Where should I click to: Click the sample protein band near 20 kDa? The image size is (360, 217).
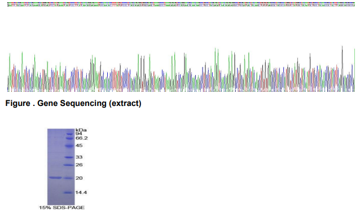(x=55, y=178)
